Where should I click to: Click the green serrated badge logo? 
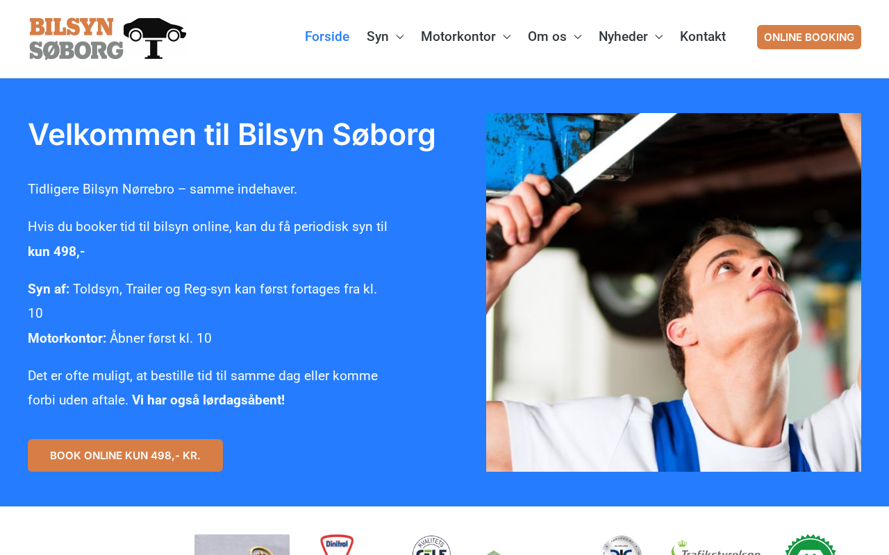point(811,545)
